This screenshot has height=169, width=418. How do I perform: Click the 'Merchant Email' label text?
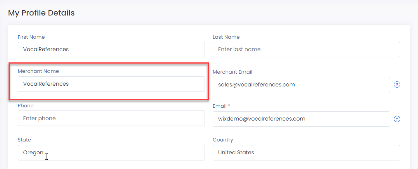pyautogui.click(x=232, y=72)
